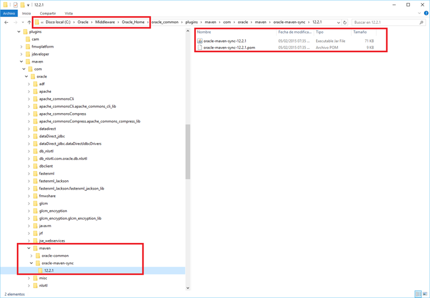Click the pom file's document icon
This screenshot has height=298, width=430.
[200, 48]
